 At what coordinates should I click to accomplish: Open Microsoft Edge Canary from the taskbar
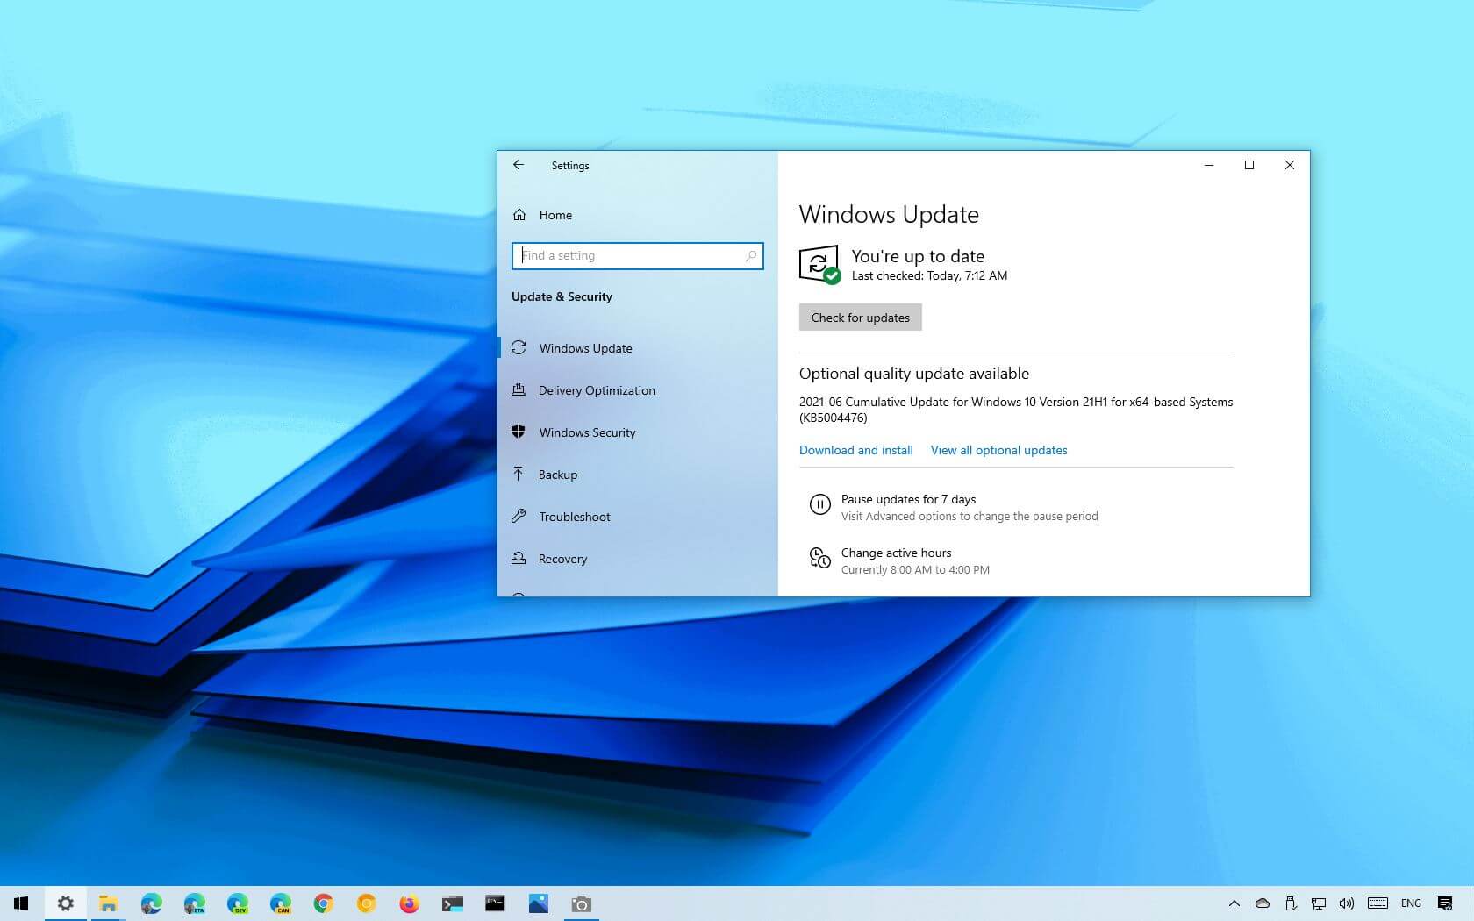280,903
